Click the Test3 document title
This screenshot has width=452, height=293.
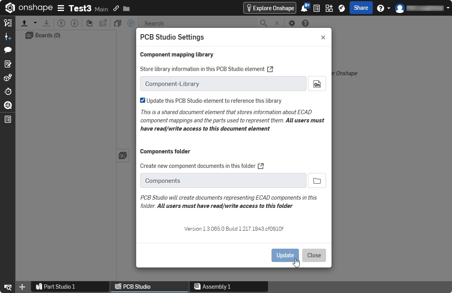(x=80, y=8)
